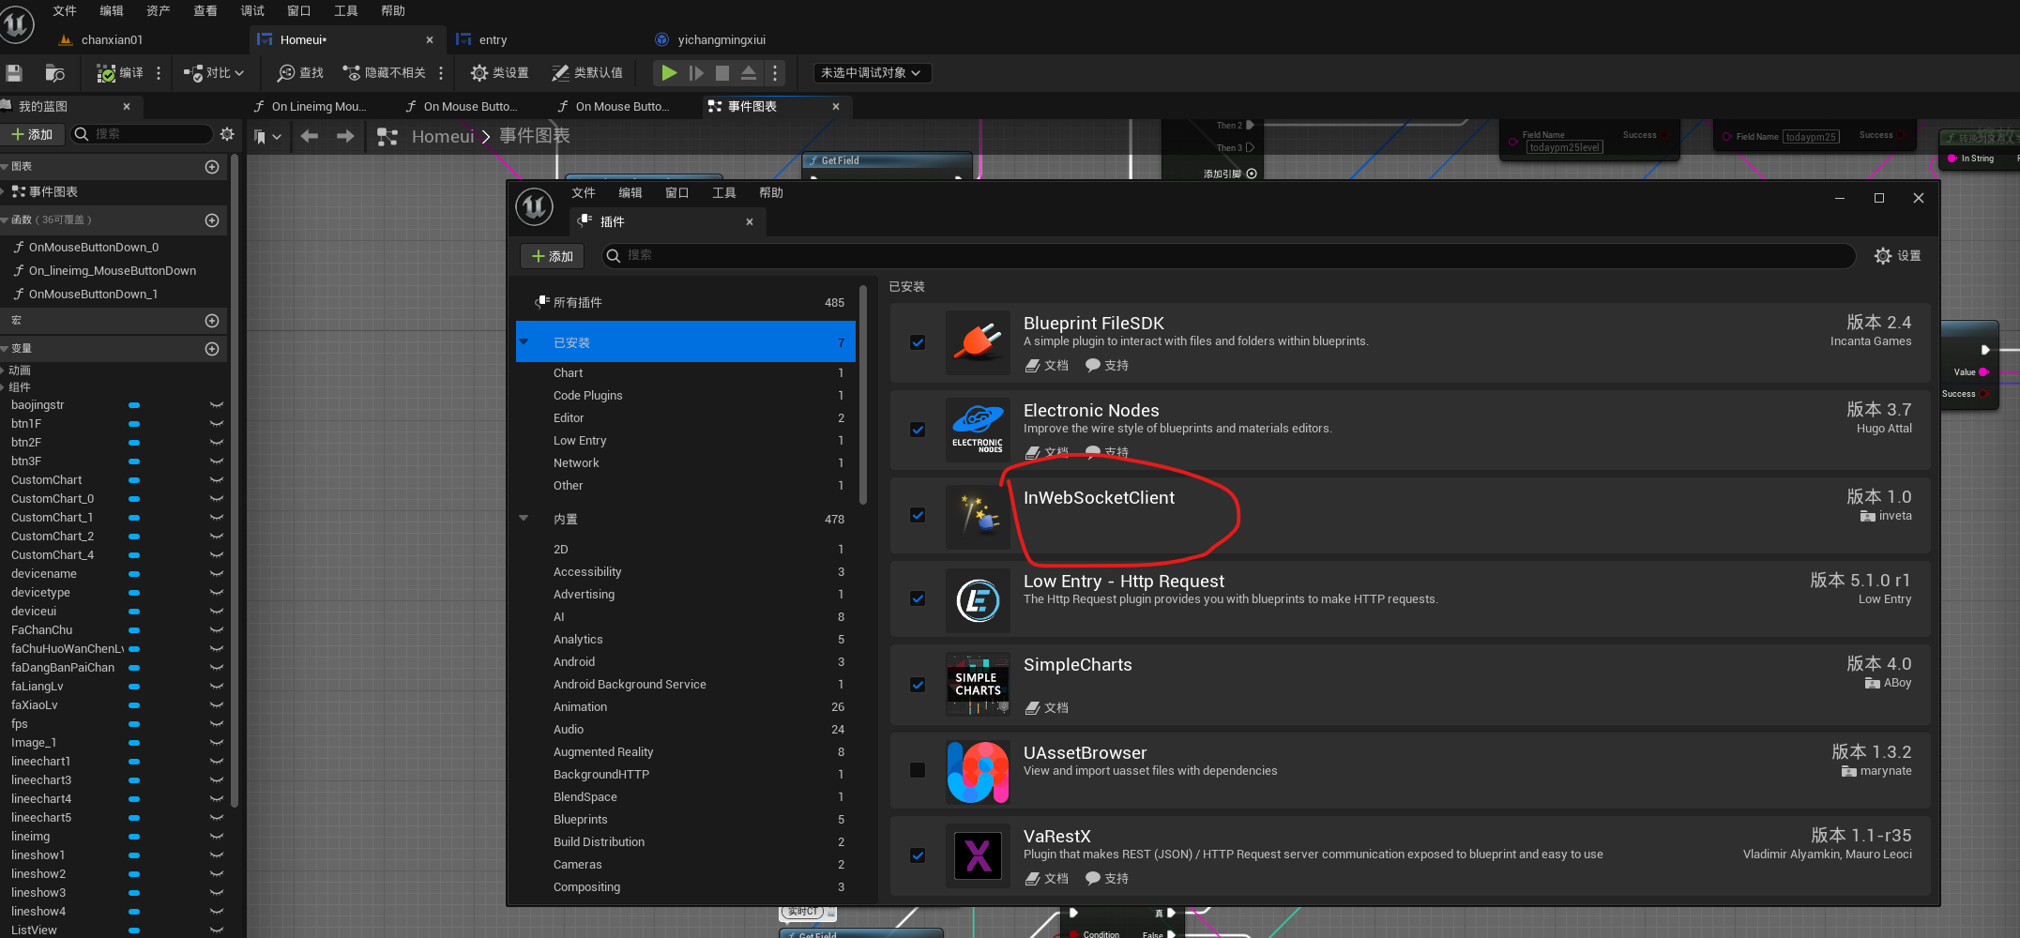Viewport: 2020px width, 938px height.
Task: Enable the UAssetBrowser plugin checkbox
Action: pyautogui.click(x=918, y=770)
